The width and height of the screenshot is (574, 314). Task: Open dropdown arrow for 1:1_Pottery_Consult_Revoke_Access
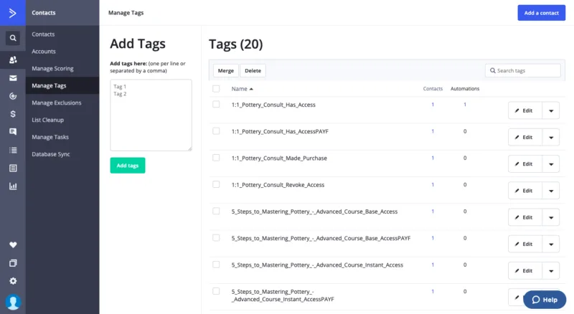coord(550,191)
